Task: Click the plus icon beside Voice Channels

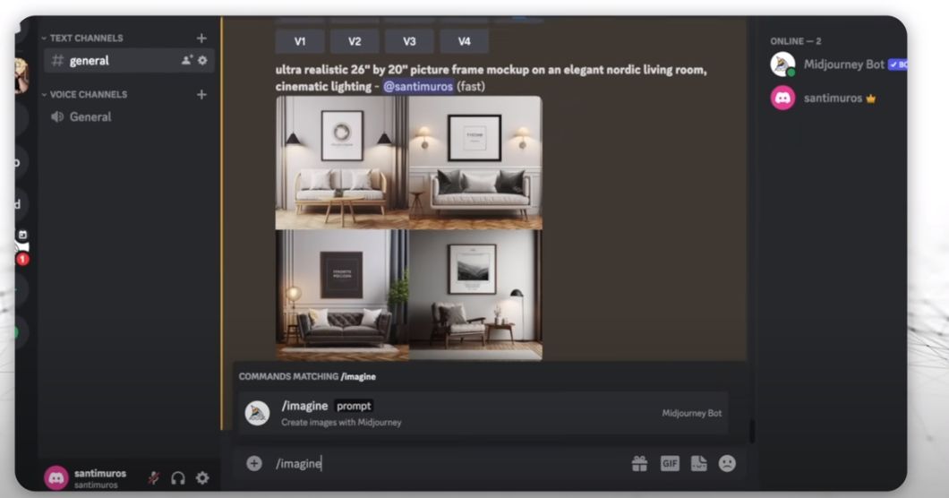Action: pyautogui.click(x=201, y=94)
